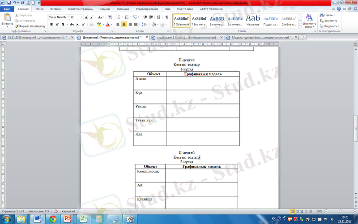Enable center paragraph alignment
The height and width of the screenshot is (224, 358).
coord(124,24)
